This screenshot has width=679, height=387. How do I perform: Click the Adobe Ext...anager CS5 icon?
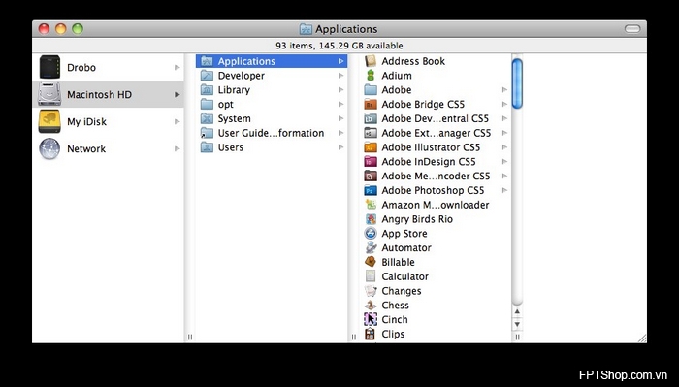tap(371, 133)
